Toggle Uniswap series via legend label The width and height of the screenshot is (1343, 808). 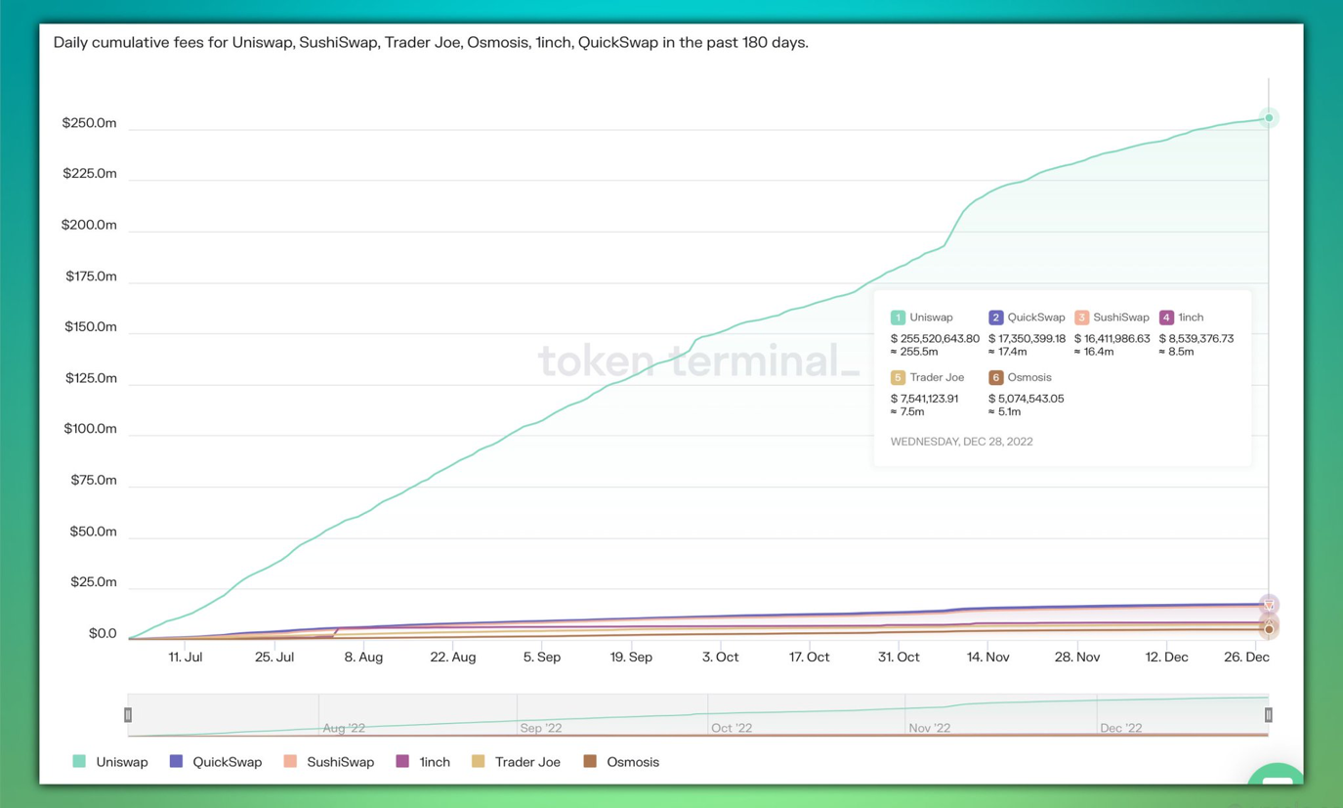pos(122,762)
